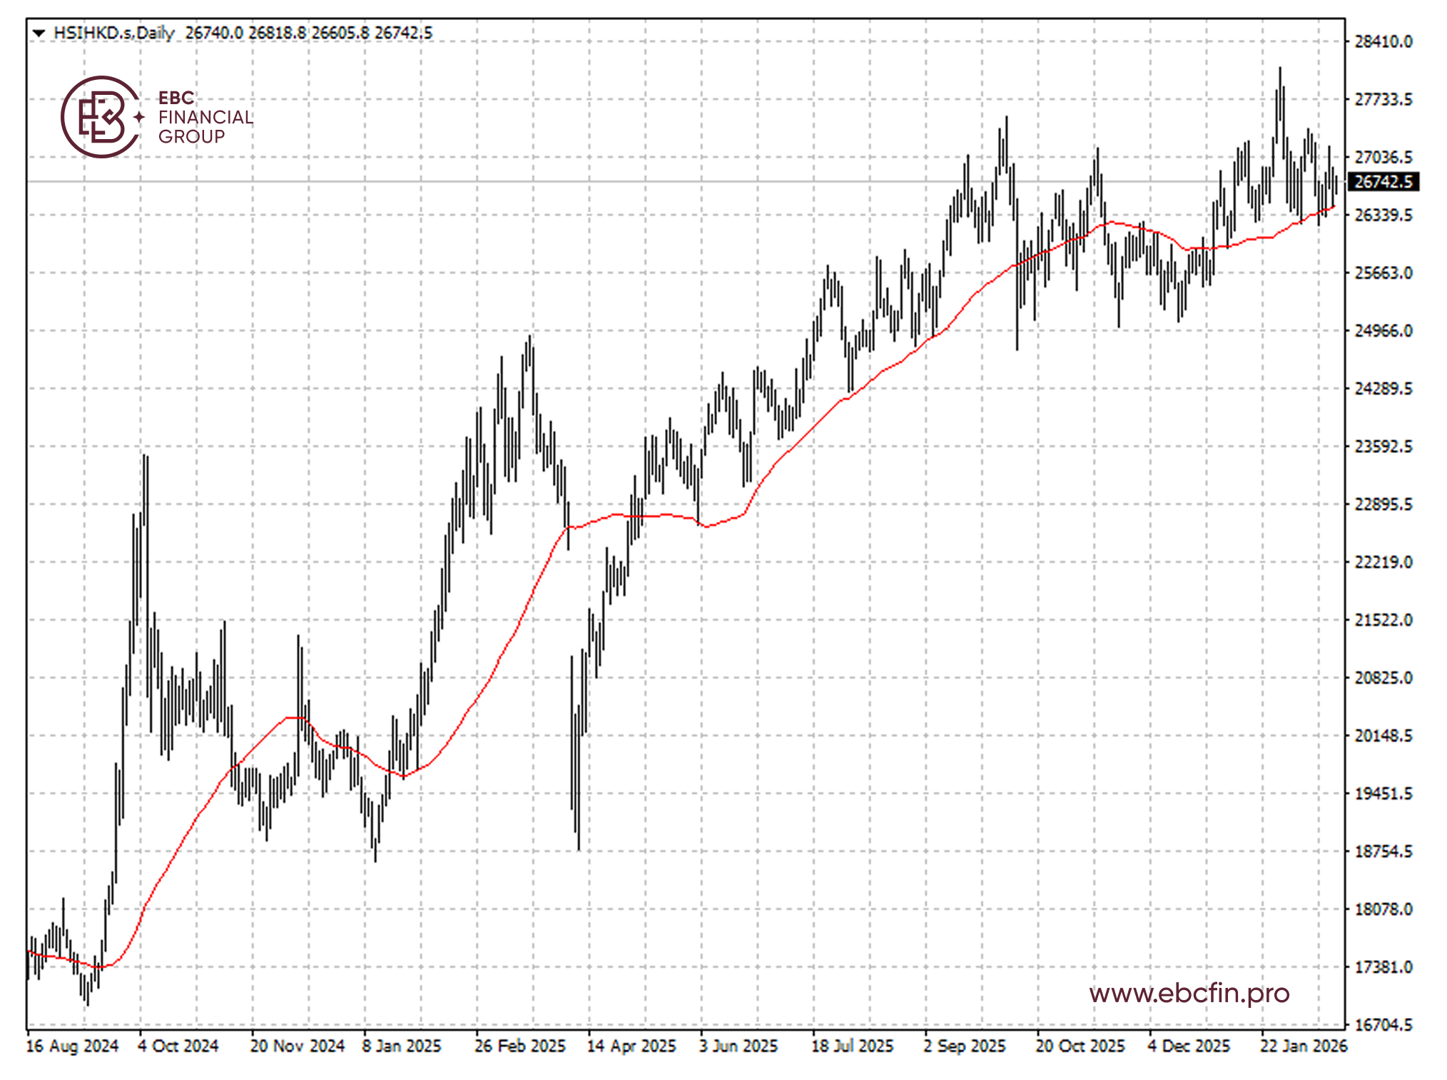Click the EBC FINANCIAL GROUP text
1447x1080 pixels.
pyautogui.click(x=205, y=117)
